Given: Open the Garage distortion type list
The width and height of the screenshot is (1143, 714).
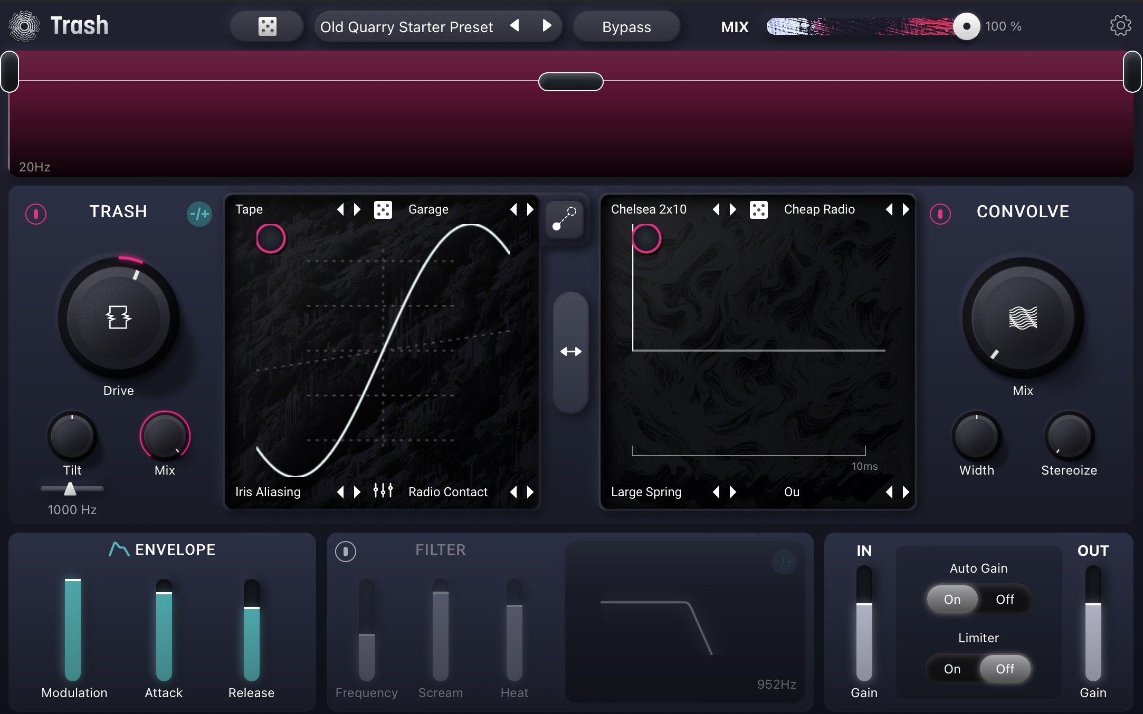Looking at the screenshot, I should tap(428, 209).
